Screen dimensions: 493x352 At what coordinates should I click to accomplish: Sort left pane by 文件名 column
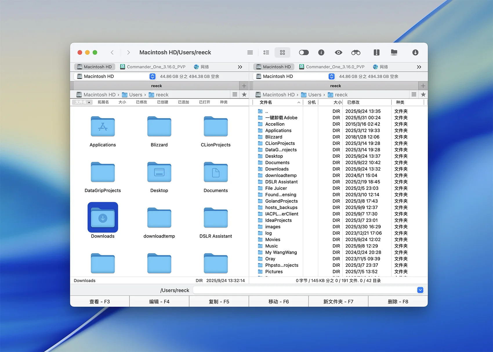coord(82,102)
